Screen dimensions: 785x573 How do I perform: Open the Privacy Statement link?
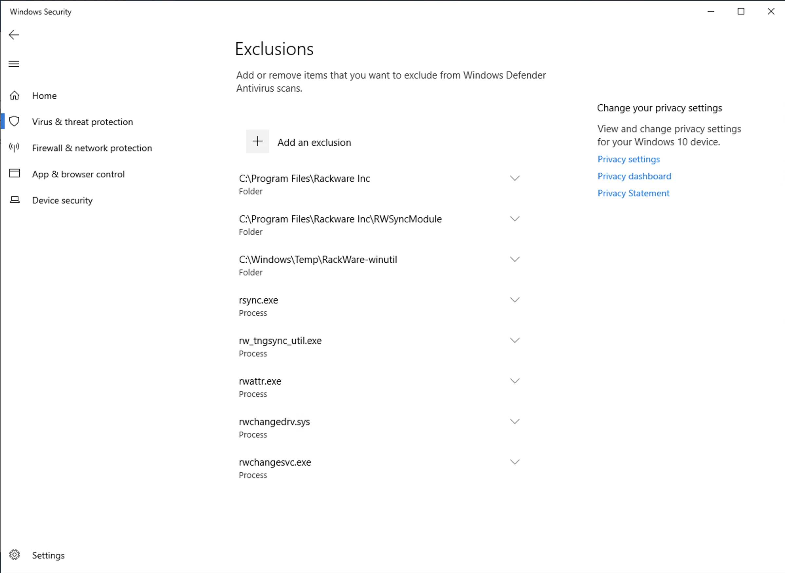634,193
